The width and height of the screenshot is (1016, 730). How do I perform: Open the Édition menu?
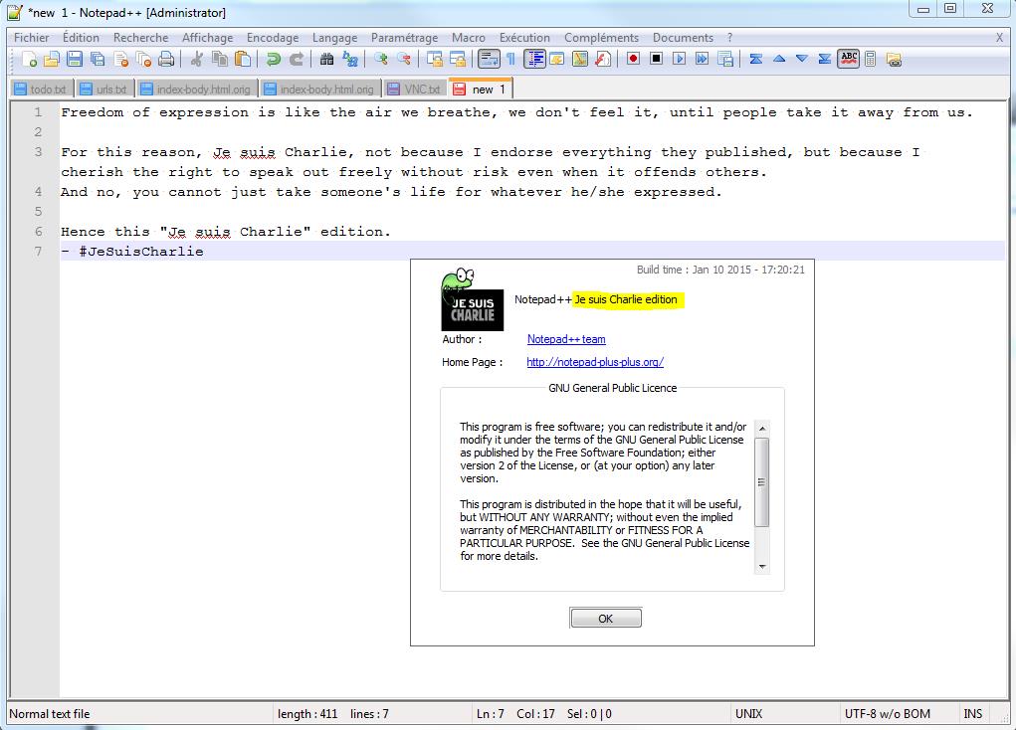(81, 38)
